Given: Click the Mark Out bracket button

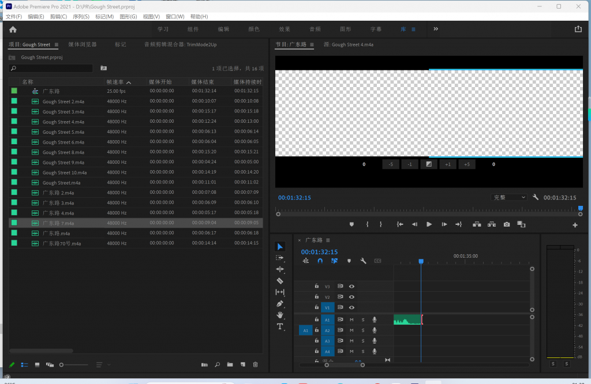Looking at the screenshot, I should tap(381, 224).
